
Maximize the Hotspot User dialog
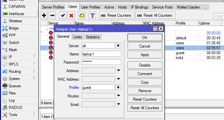coord(155,29)
